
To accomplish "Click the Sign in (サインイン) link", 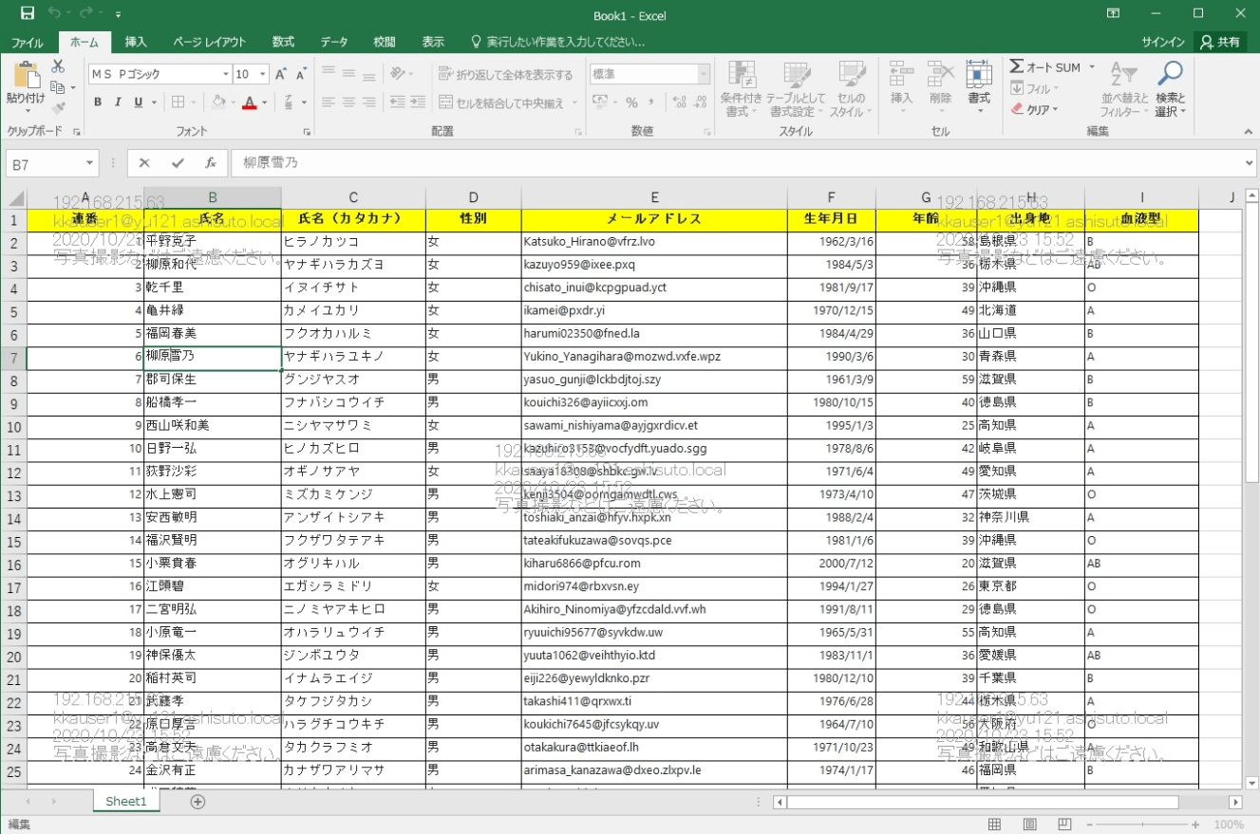I will click(1162, 42).
